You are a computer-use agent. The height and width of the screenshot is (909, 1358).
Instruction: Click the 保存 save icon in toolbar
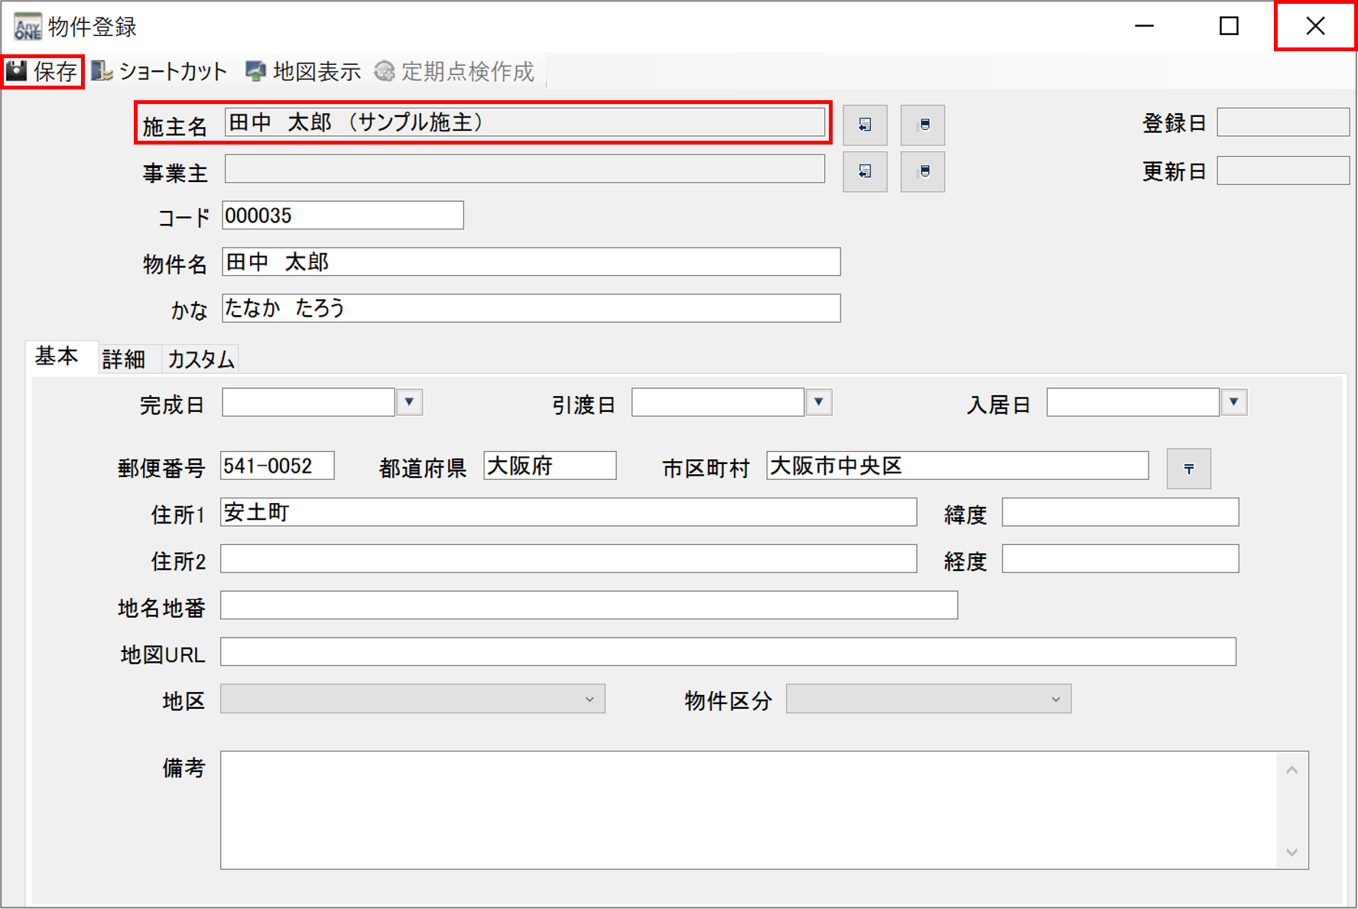click(x=18, y=72)
